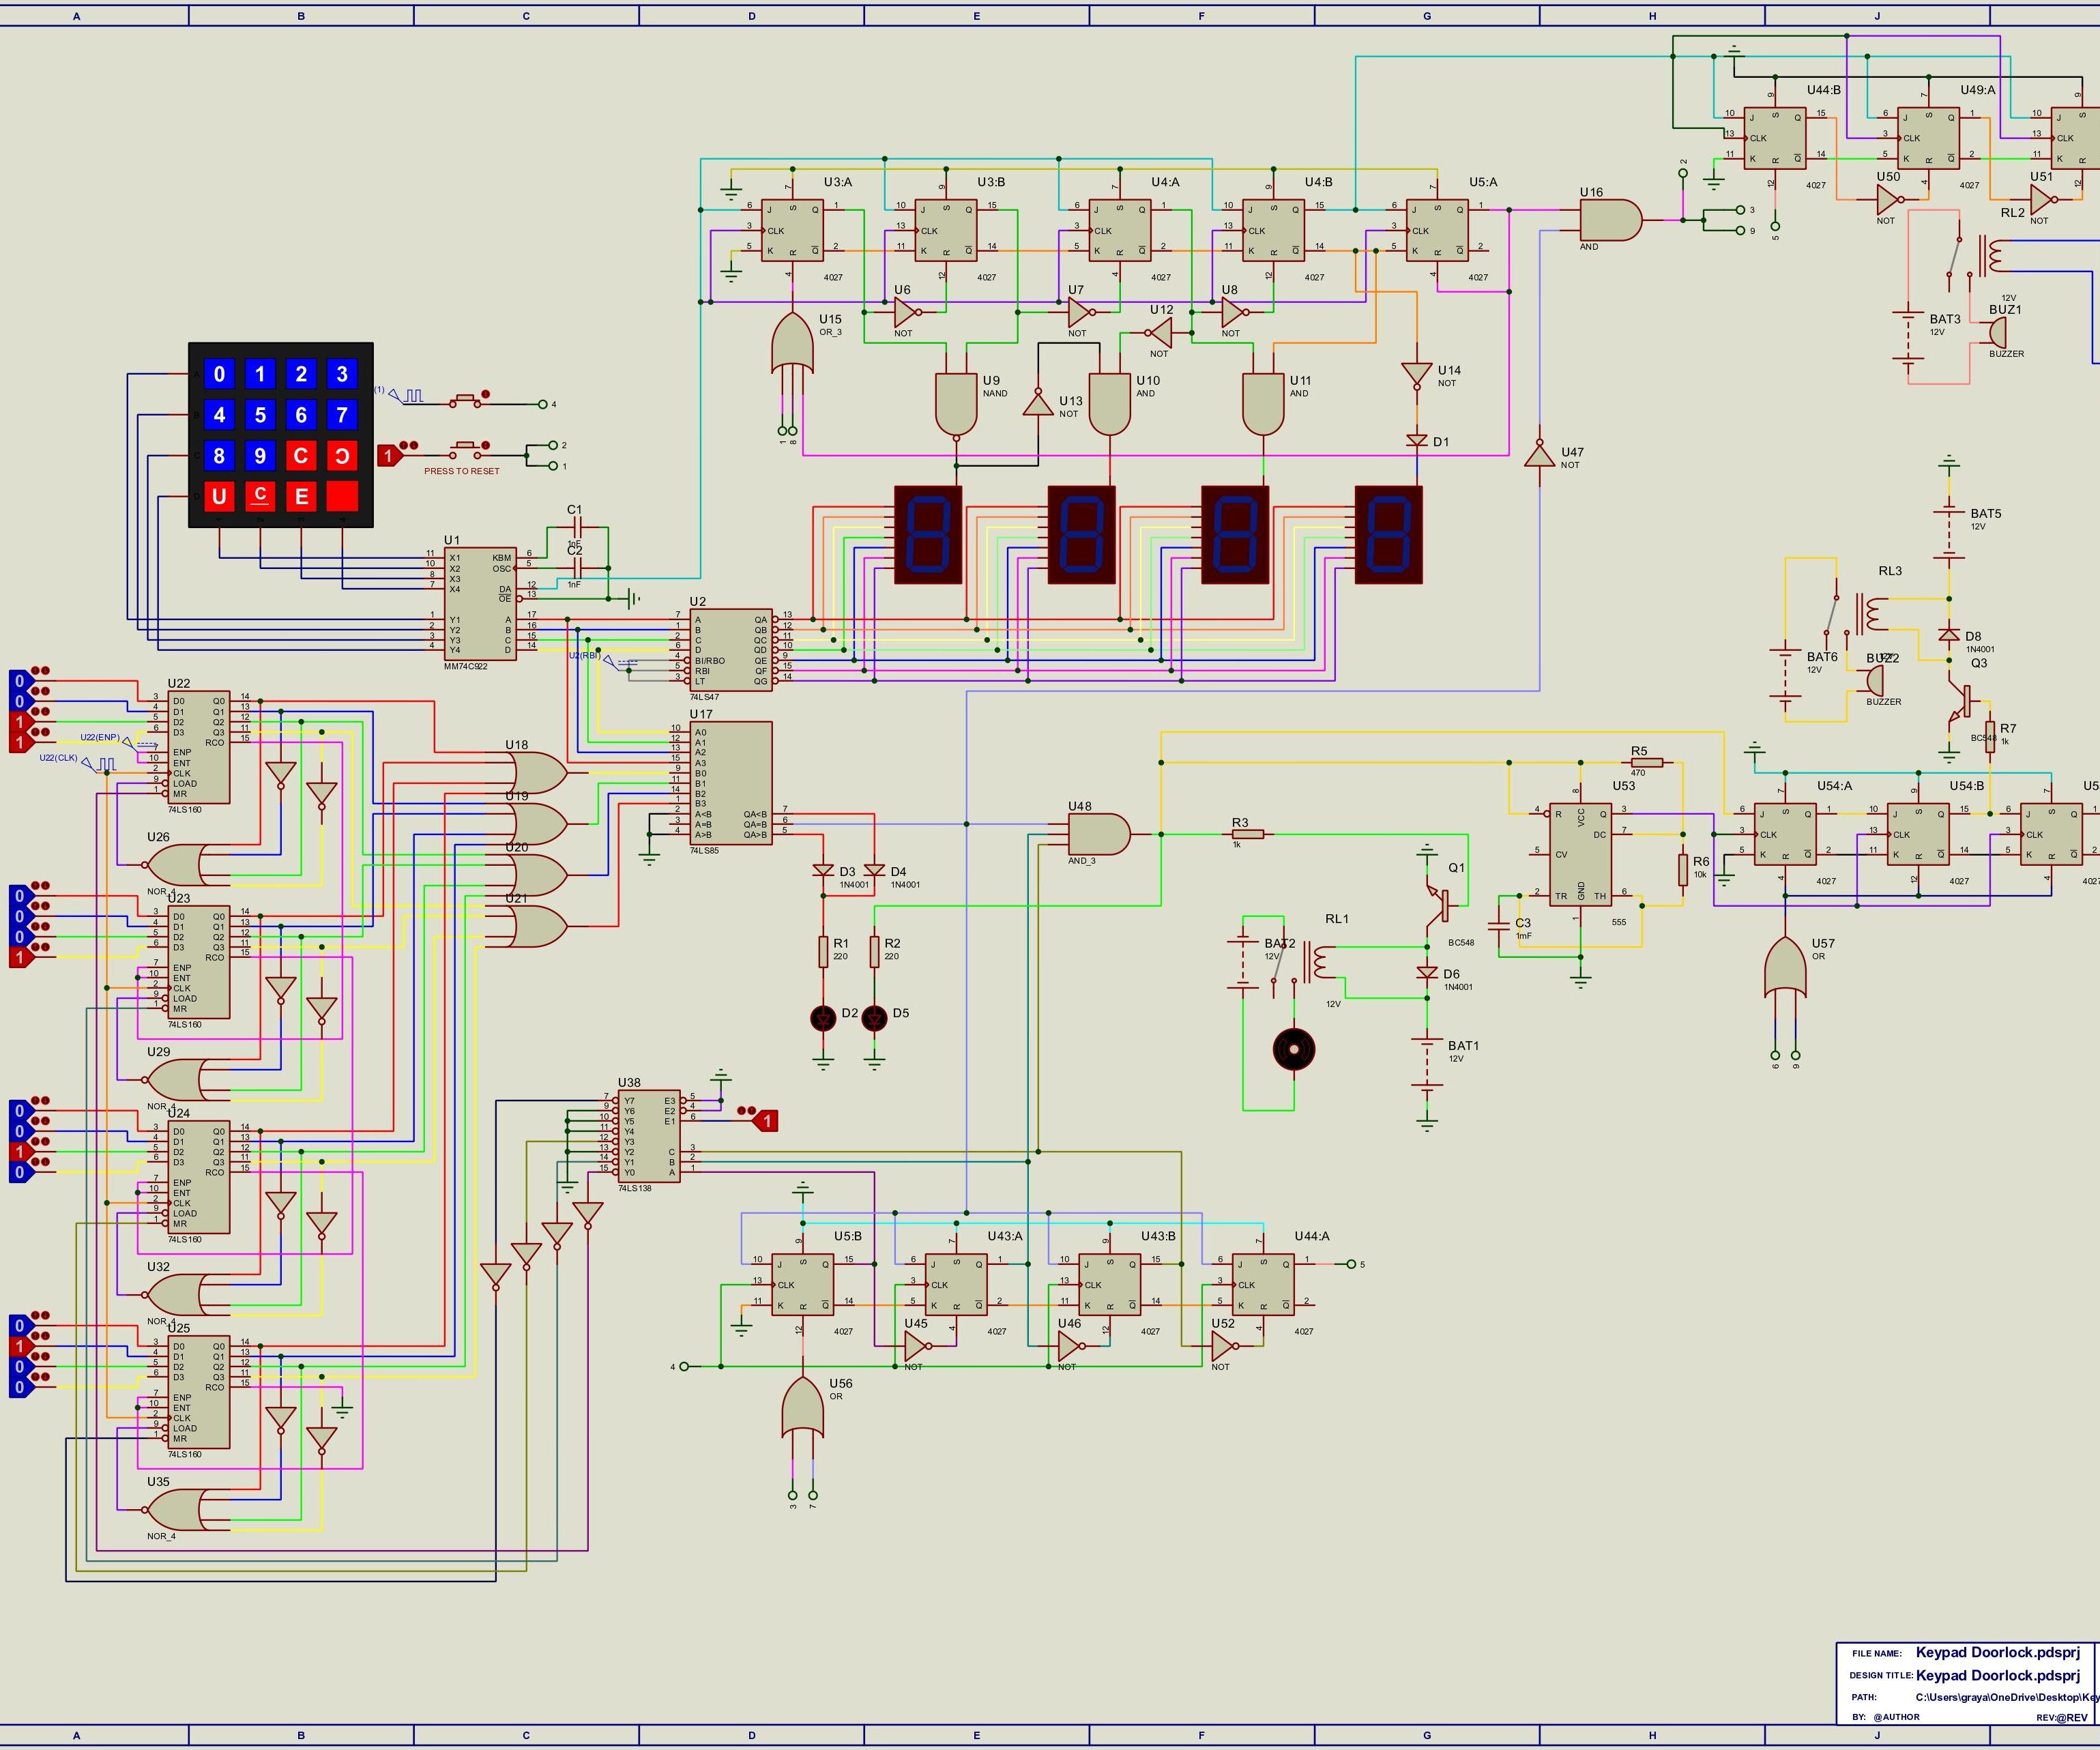This screenshot has height=1750, width=2100.
Task: Select the U21 OR gate
Action: [x=537, y=926]
